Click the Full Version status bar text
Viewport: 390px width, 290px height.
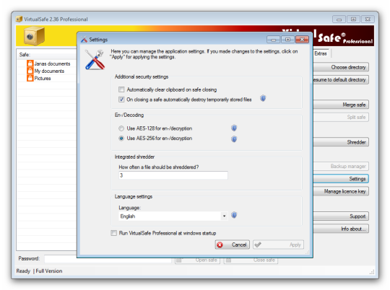pos(49,271)
